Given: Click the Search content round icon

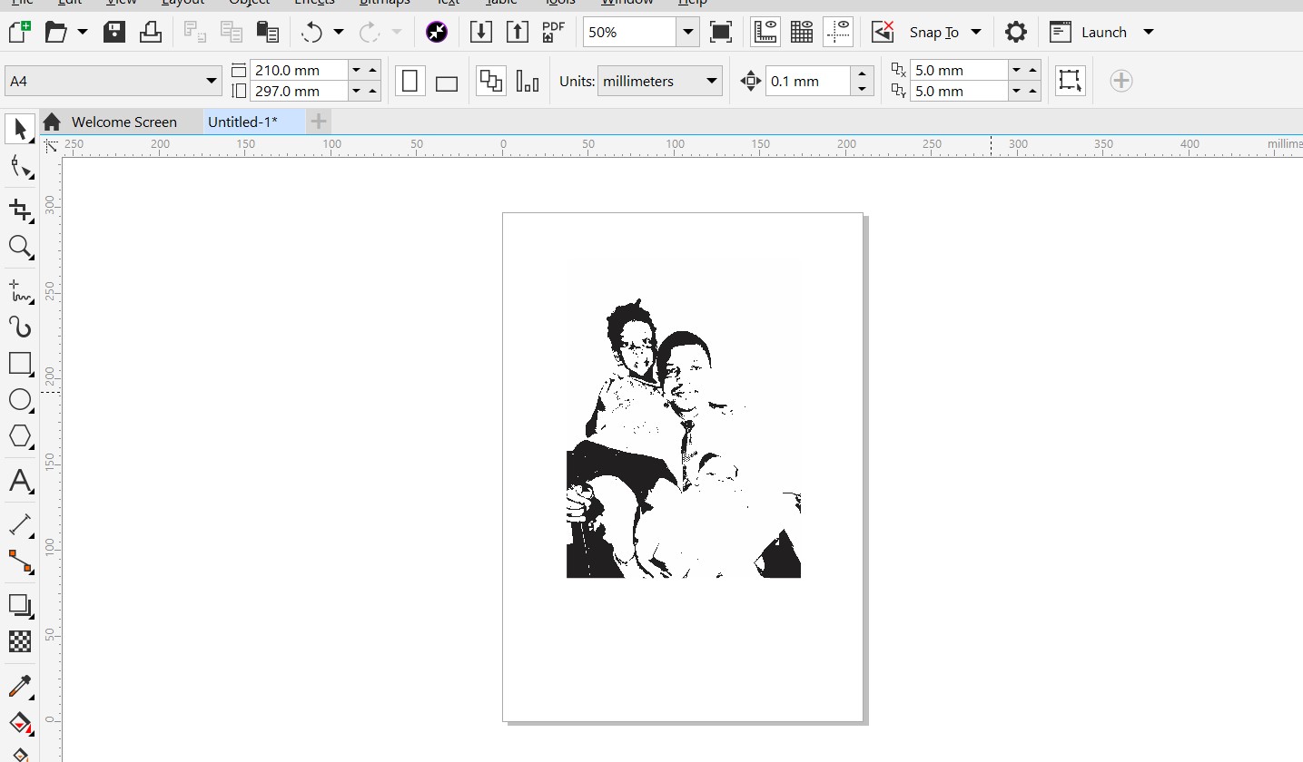Looking at the screenshot, I should coord(437,33).
